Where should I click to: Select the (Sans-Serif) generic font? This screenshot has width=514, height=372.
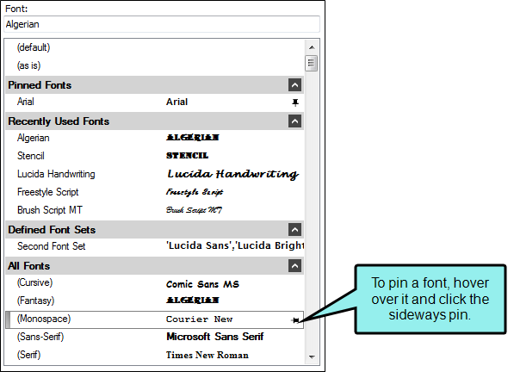[155, 337]
